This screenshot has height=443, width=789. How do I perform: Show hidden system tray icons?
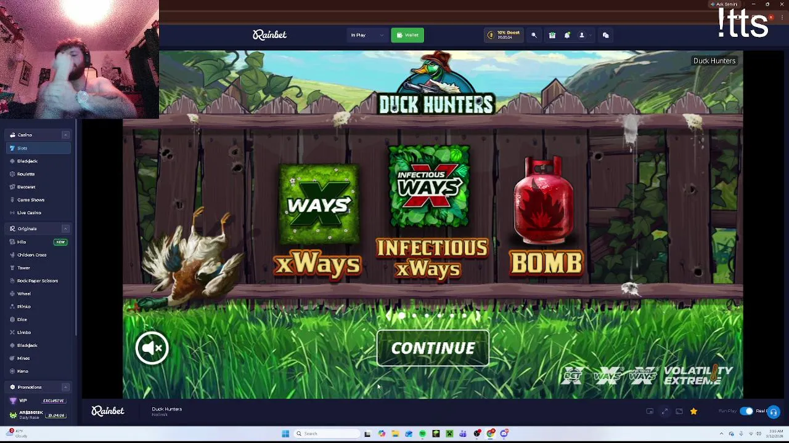[x=721, y=434]
